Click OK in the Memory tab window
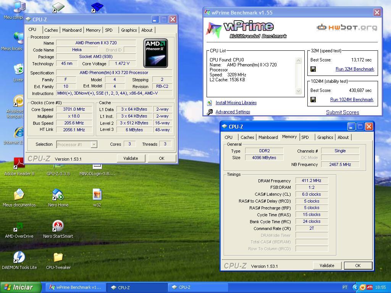 pos(358,266)
